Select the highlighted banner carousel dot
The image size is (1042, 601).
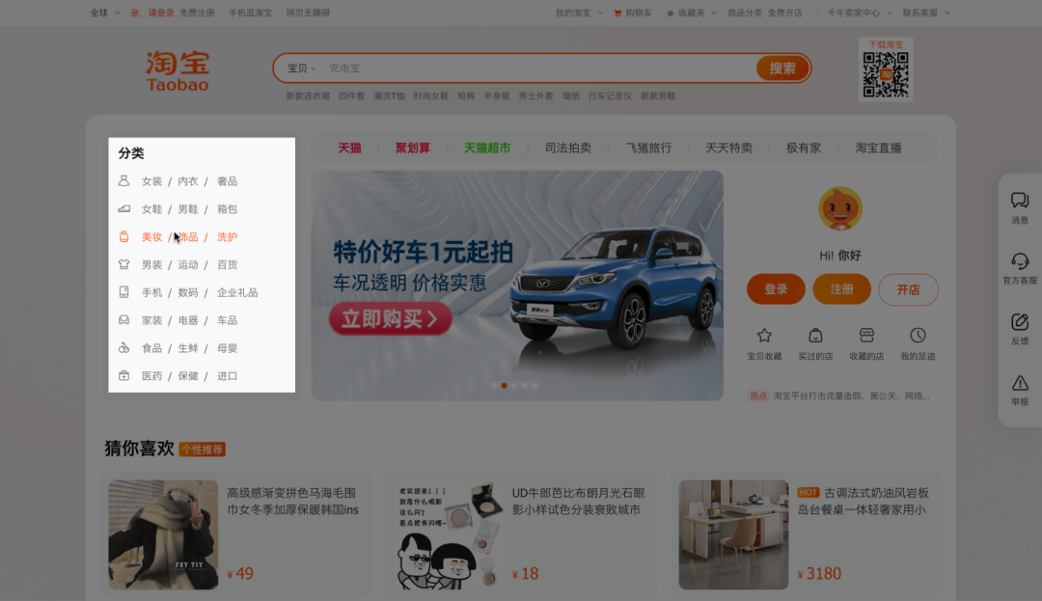tap(504, 385)
